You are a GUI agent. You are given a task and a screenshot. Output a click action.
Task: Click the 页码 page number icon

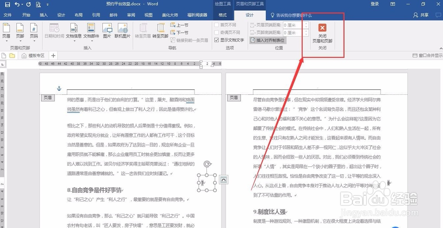coord(34,28)
